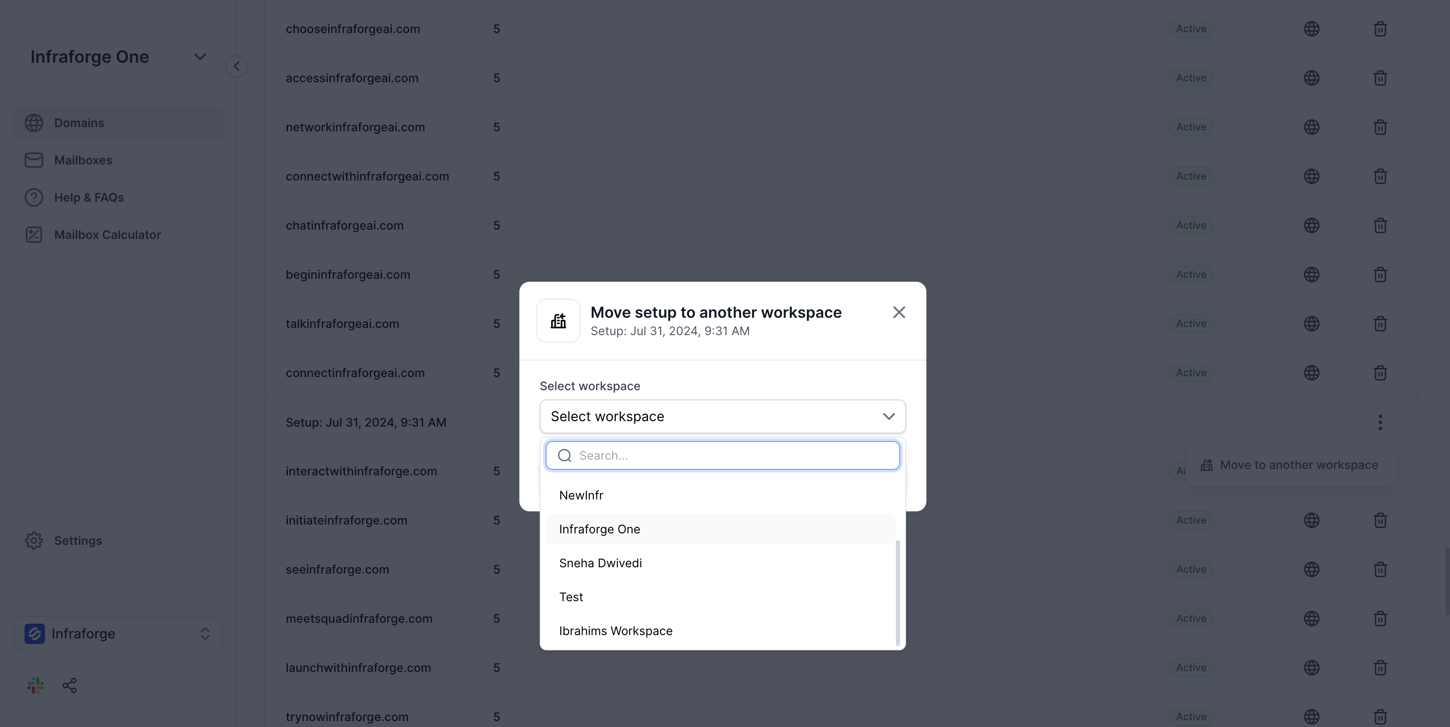
Task: Click domain name talkinfraforgeai.com
Action: (342, 324)
